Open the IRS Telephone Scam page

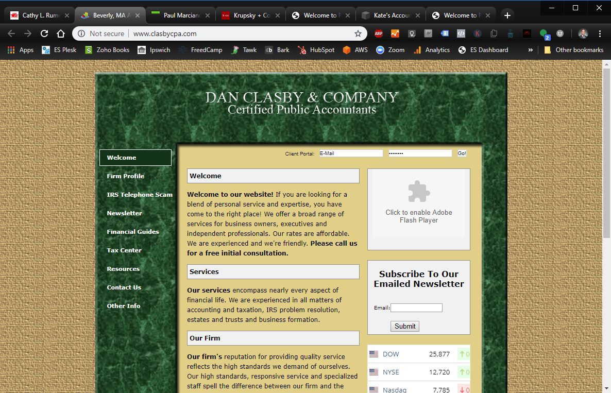coord(140,195)
